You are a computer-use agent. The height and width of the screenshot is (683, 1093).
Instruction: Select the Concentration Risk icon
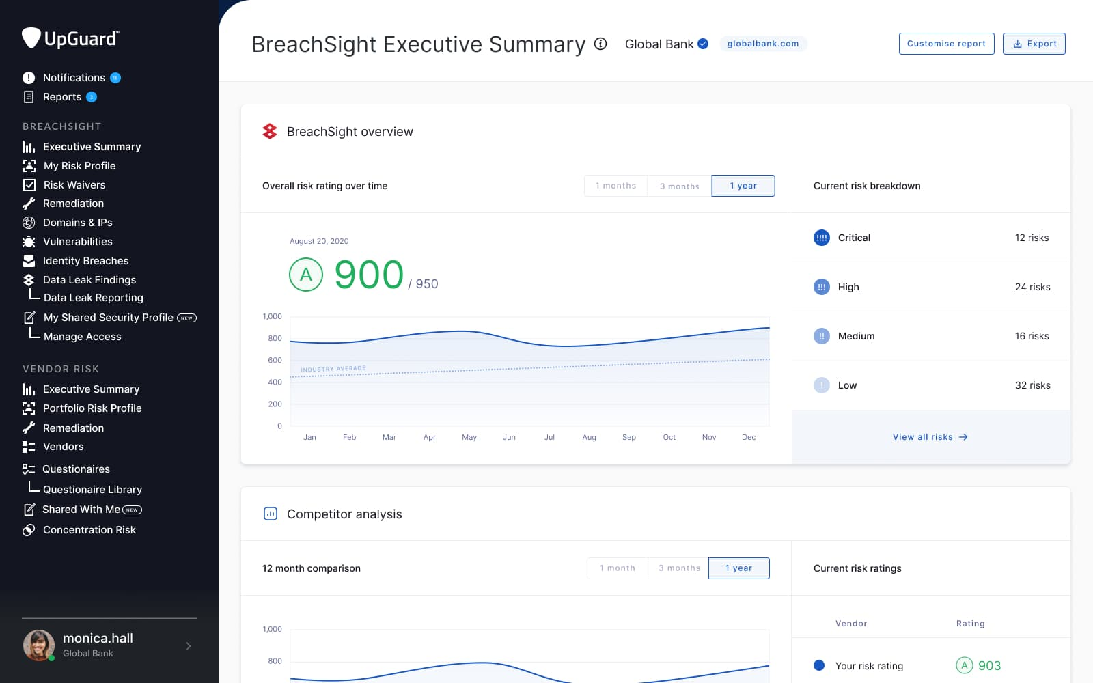tap(28, 529)
